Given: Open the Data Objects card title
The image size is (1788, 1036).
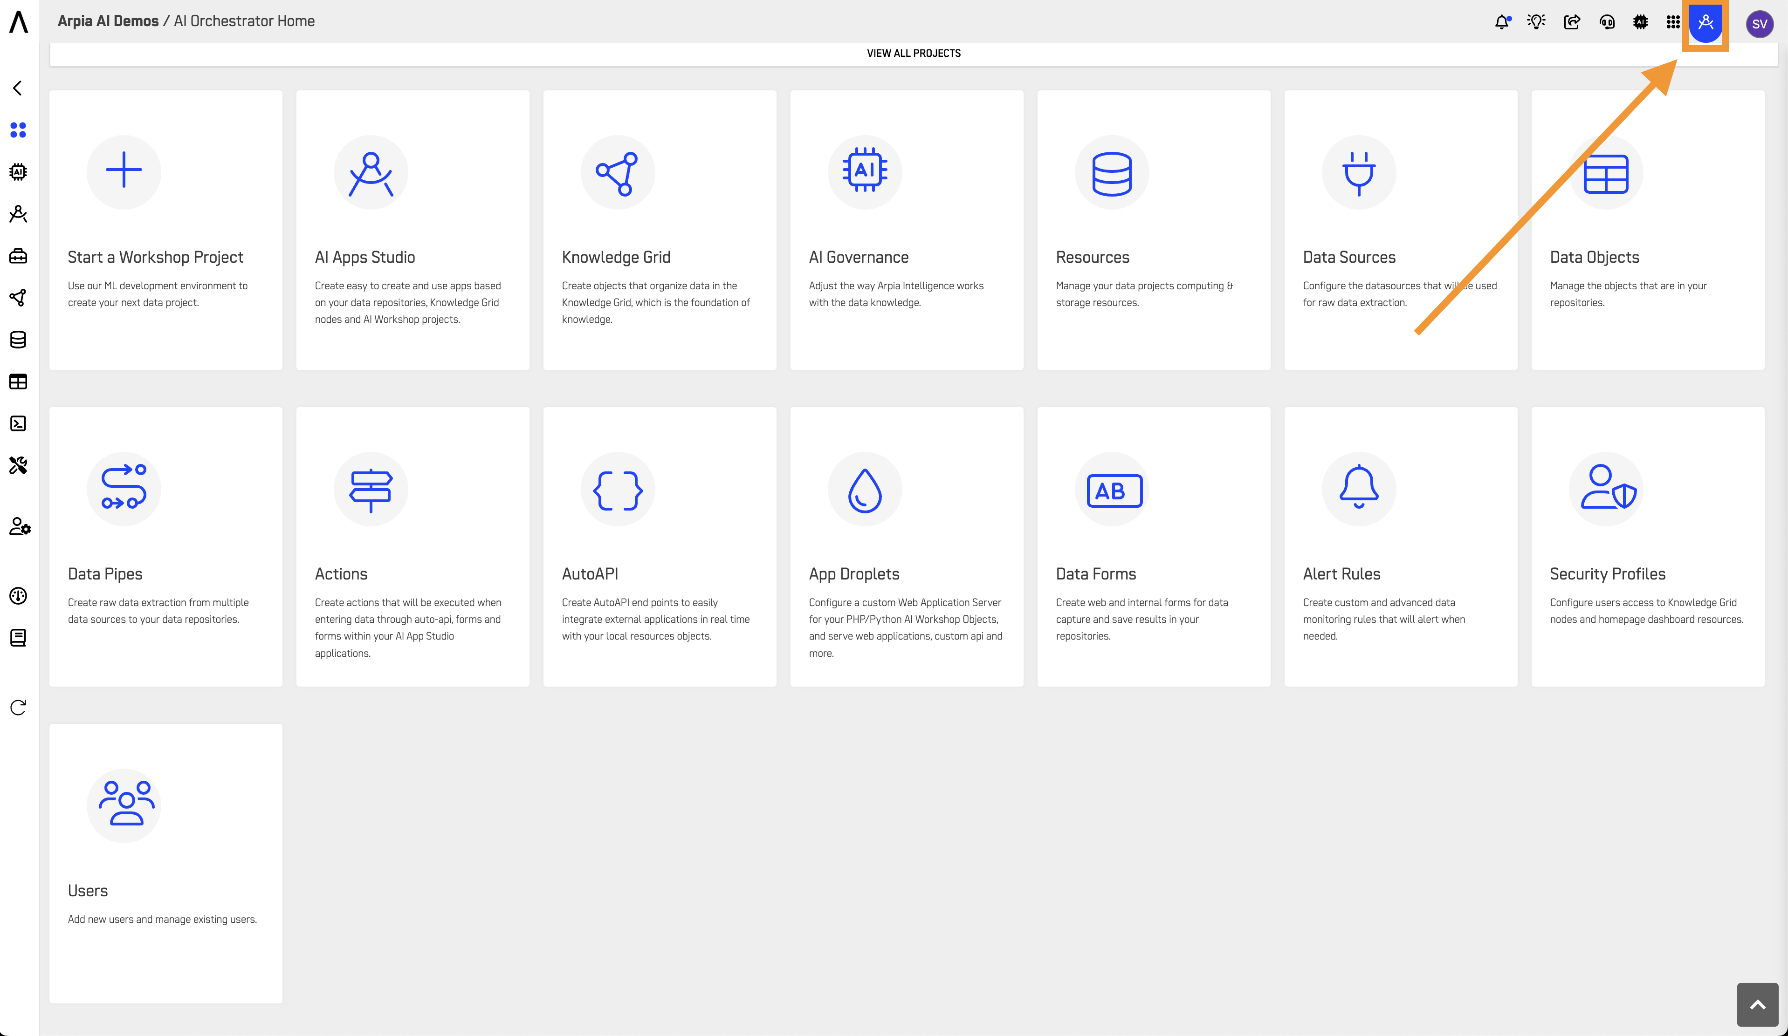Looking at the screenshot, I should (1594, 258).
